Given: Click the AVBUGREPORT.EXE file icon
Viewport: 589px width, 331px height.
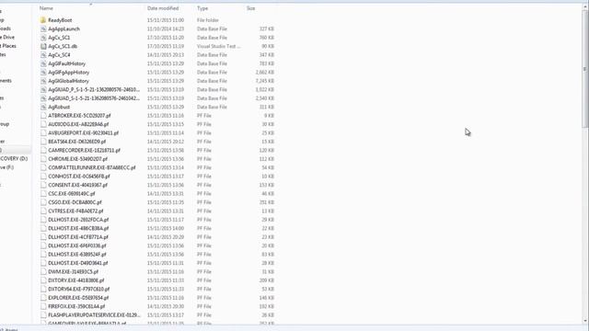Looking at the screenshot, I should tap(43, 132).
